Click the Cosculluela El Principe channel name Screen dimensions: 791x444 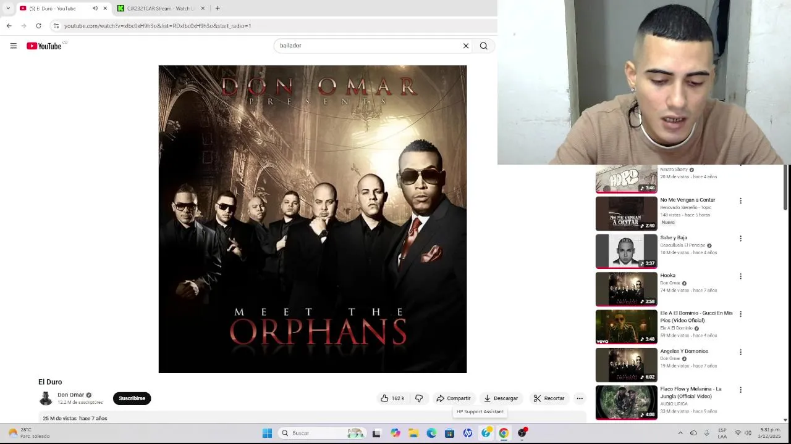tap(682, 245)
